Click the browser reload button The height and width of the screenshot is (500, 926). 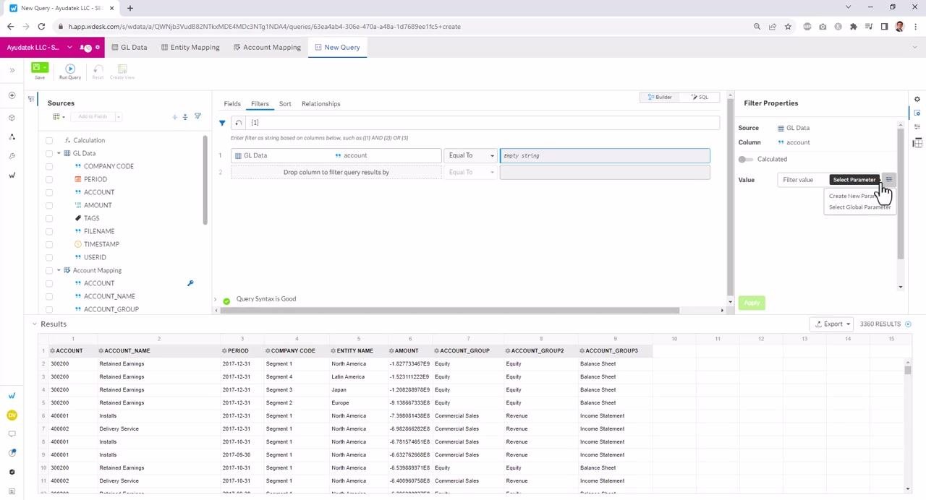coord(43,27)
